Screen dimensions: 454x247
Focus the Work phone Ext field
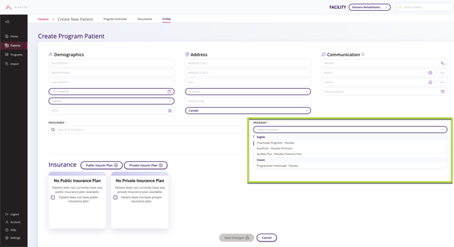(442, 72)
